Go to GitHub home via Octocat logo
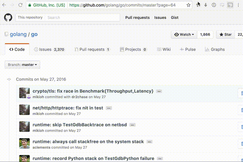Image resolution: width=243 pixels, height=162 pixels. tap(8, 17)
